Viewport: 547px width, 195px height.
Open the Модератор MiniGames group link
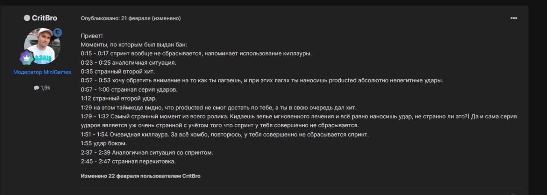pos(42,72)
